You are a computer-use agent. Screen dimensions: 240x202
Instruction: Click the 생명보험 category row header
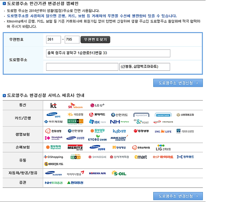(23, 135)
